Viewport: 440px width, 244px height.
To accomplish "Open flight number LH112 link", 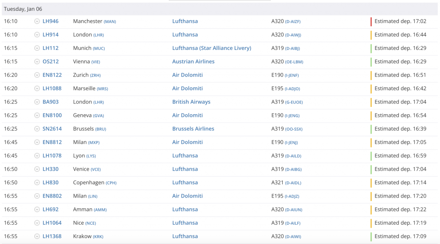I will tap(50, 48).
